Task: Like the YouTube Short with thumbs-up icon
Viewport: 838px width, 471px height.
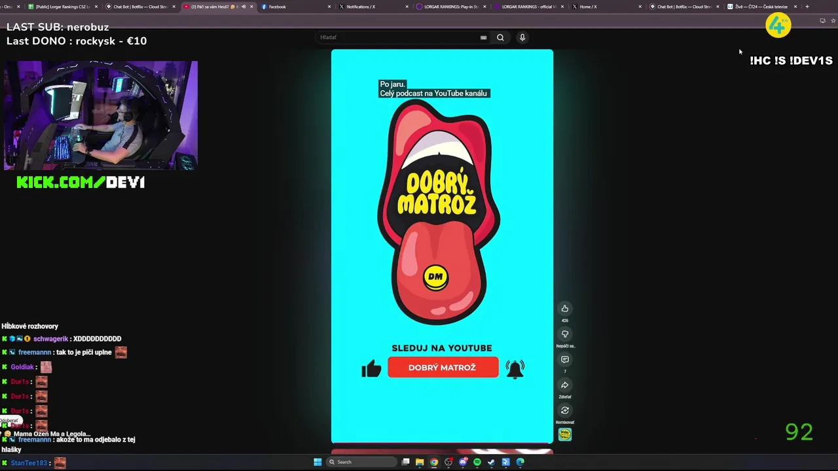Action: [565, 309]
